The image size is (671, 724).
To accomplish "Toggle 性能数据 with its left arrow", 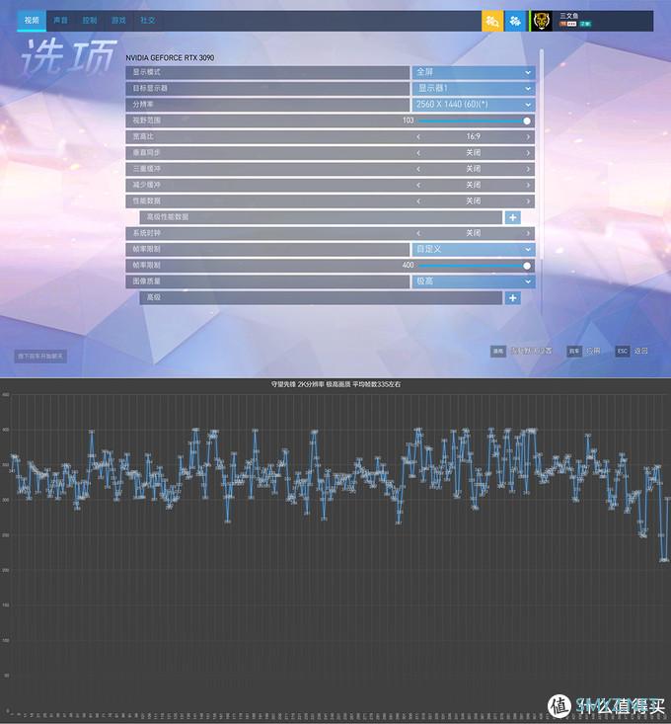I will coord(418,201).
